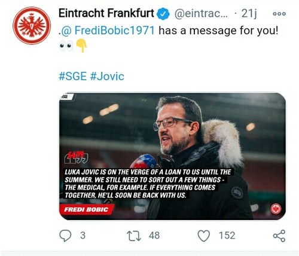Image resolution: width=299 pixels, height=256 pixels.
Task: View the 48 retweets count
Action: (154, 236)
